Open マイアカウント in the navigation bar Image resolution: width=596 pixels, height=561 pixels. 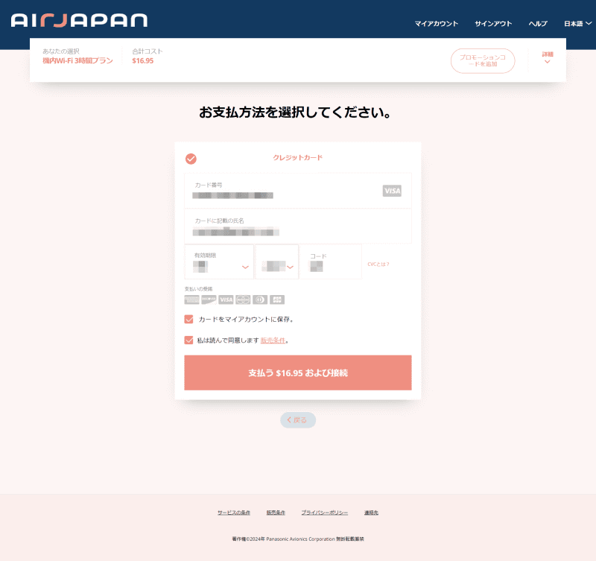[438, 23]
